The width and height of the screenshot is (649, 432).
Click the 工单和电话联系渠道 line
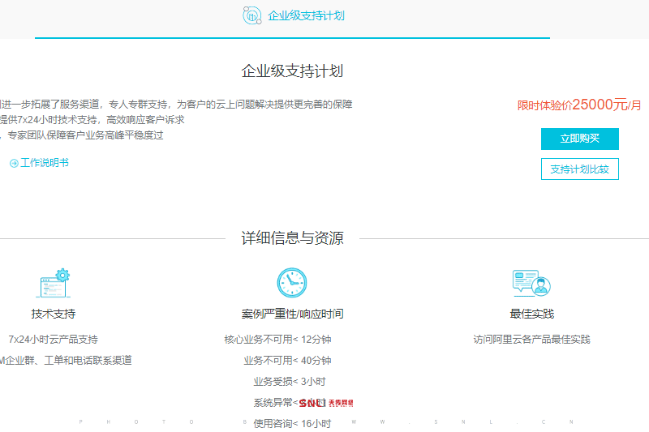66,361
